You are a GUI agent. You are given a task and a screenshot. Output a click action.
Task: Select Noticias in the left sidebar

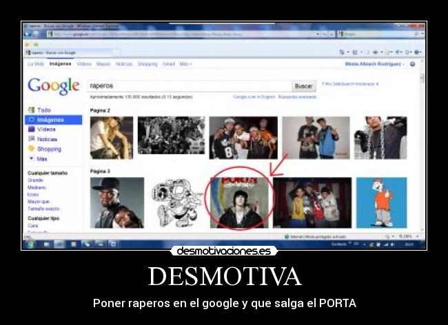tap(43, 139)
